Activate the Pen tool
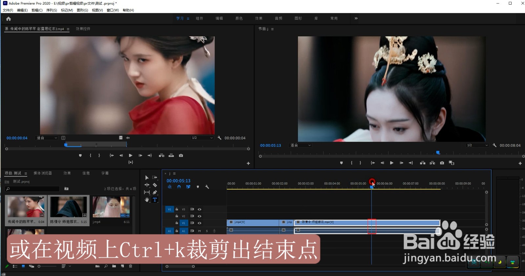The height and width of the screenshot is (276, 525). pyautogui.click(x=155, y=193)
